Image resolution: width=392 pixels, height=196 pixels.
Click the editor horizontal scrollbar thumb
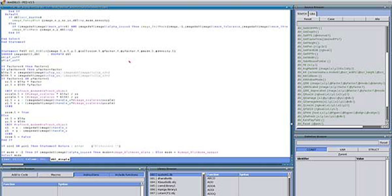pyautogui.click(x=13, y=164)
